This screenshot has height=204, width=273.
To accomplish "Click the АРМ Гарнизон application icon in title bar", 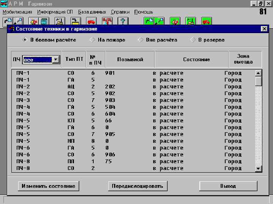I will coord(4,4).
